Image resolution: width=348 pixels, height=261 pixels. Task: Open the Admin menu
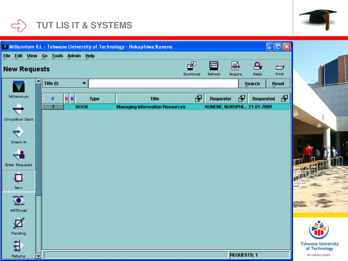tap(74, 56)
